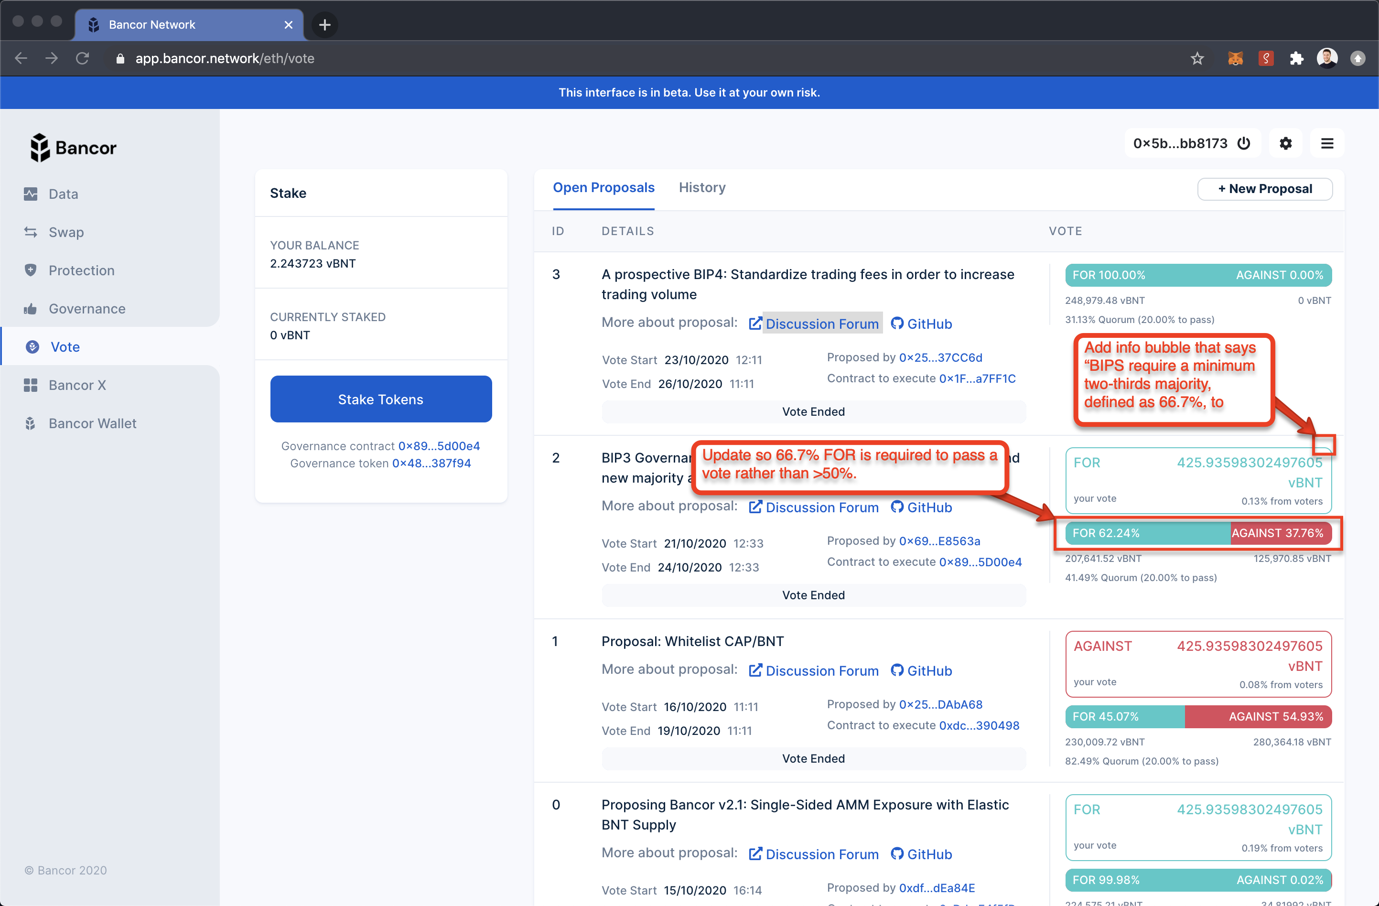Open Bancor Wallet via its sidebar icon
The height and width of the screenshot is (906, 1379).
pos(31,423)
